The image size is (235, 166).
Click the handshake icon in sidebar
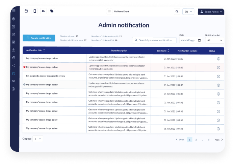pos(14,58)
